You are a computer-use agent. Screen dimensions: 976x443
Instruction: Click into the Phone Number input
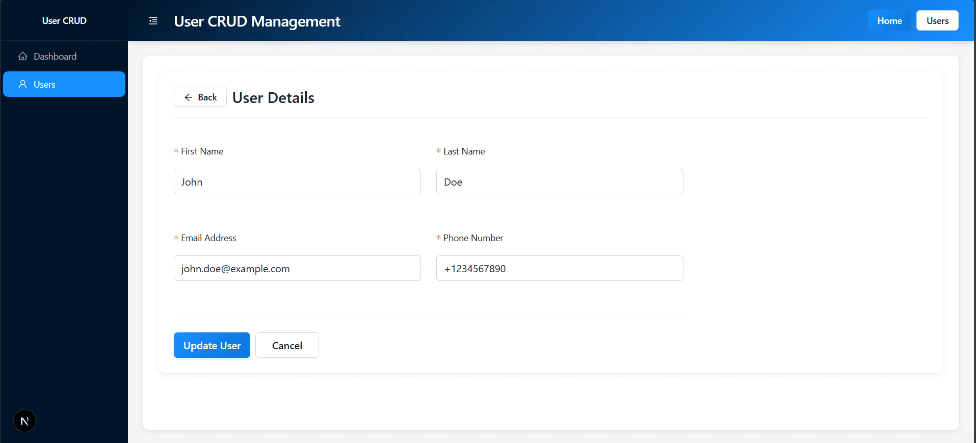(559, 269)
